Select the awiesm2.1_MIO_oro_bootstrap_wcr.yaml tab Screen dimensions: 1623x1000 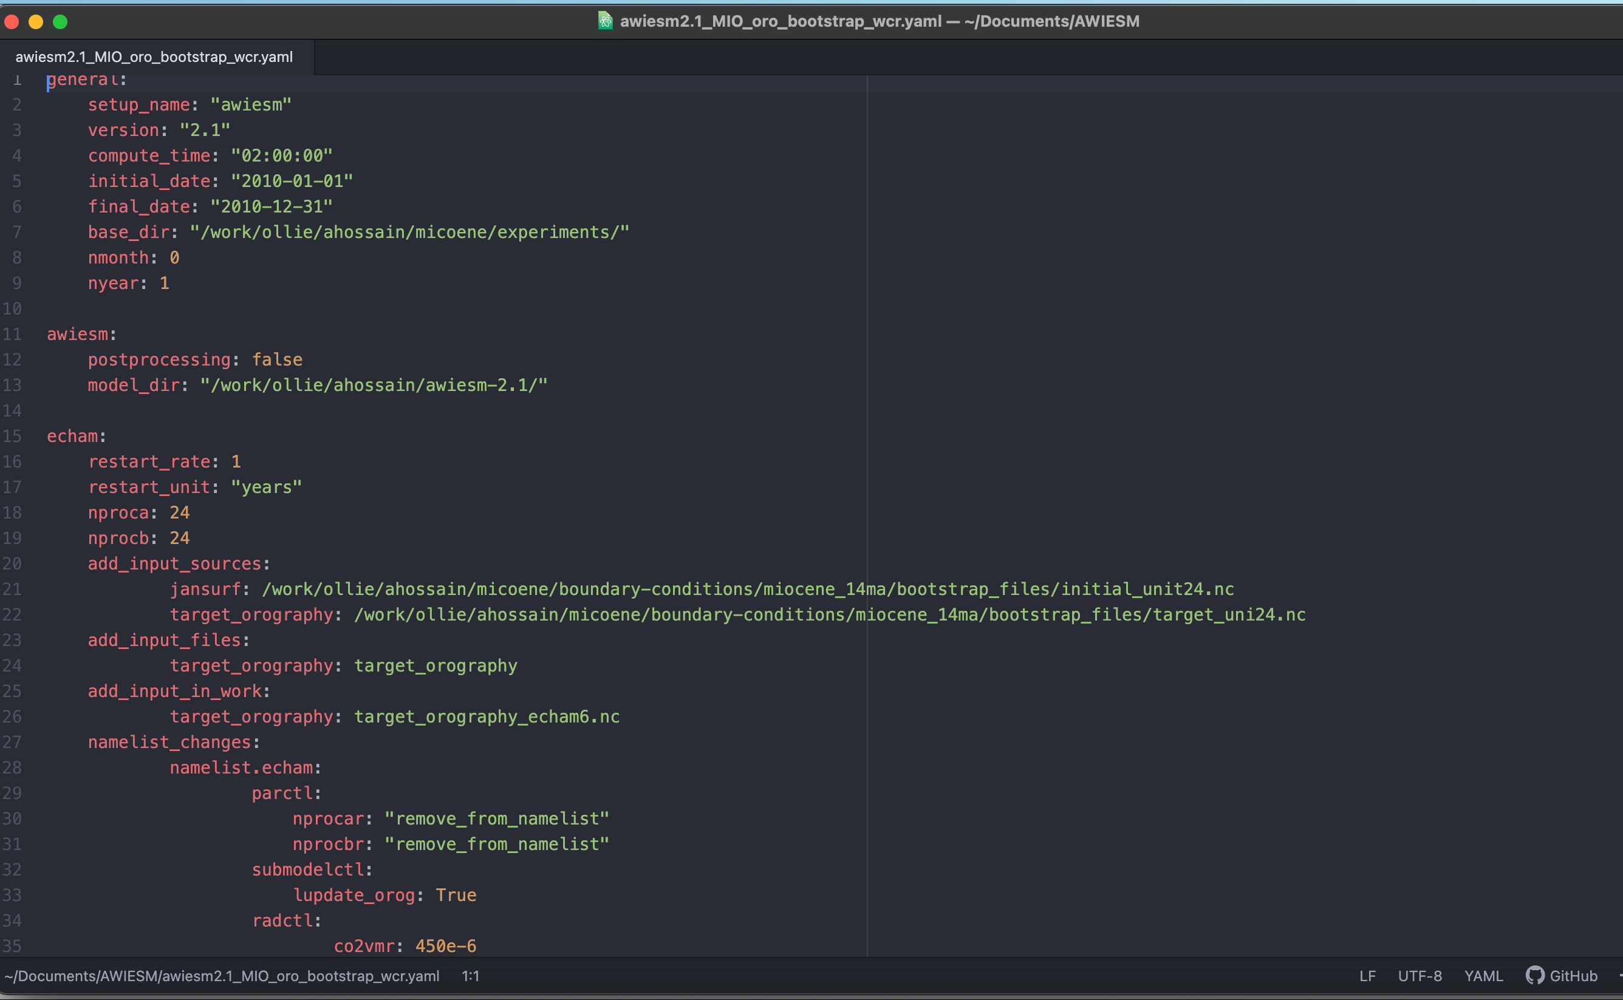[154, 56]
